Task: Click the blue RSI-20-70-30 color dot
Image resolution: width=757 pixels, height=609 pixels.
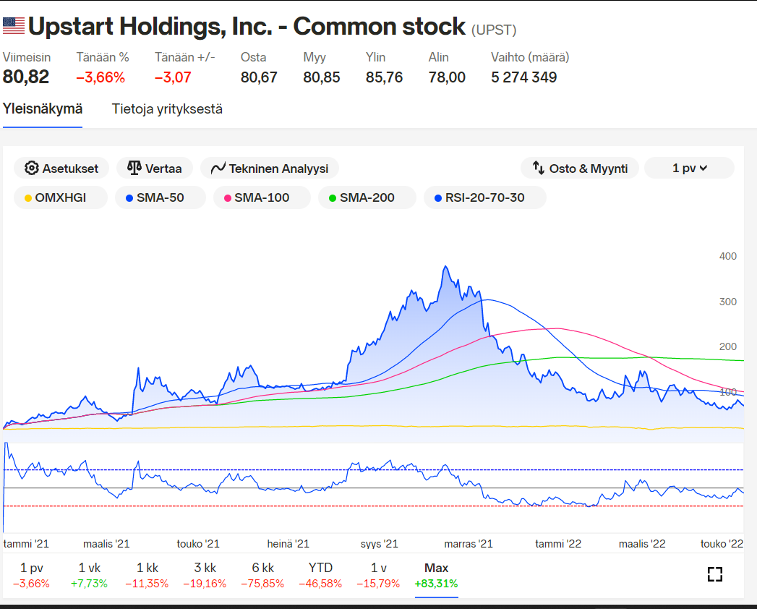Action: coord(438,198)
